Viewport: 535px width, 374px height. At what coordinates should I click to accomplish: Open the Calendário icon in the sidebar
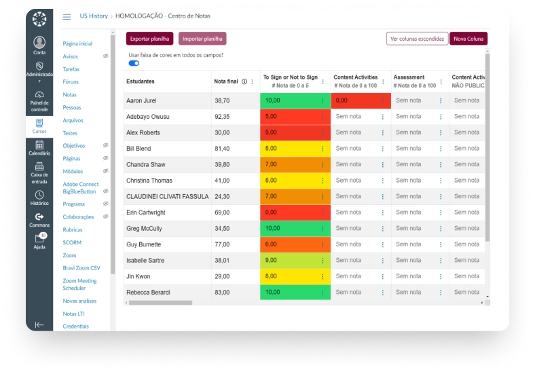[39, 145]
